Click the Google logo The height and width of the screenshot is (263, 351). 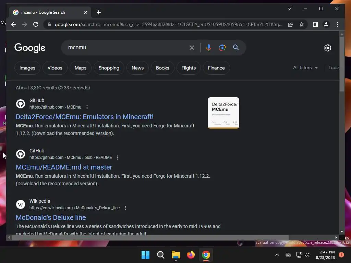click(30, 48)
